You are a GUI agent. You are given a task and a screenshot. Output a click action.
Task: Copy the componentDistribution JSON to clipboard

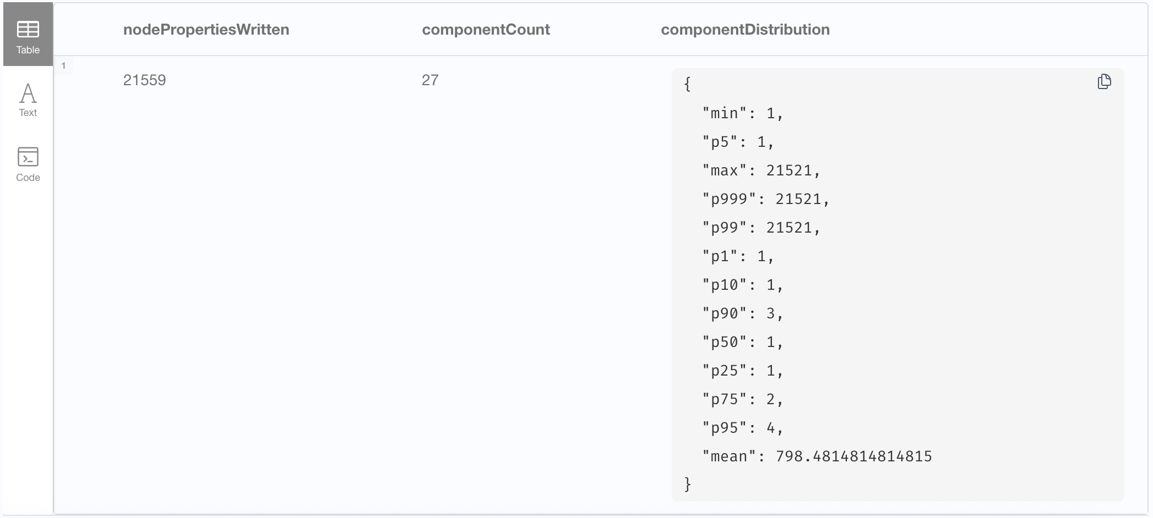(1104, 82)
